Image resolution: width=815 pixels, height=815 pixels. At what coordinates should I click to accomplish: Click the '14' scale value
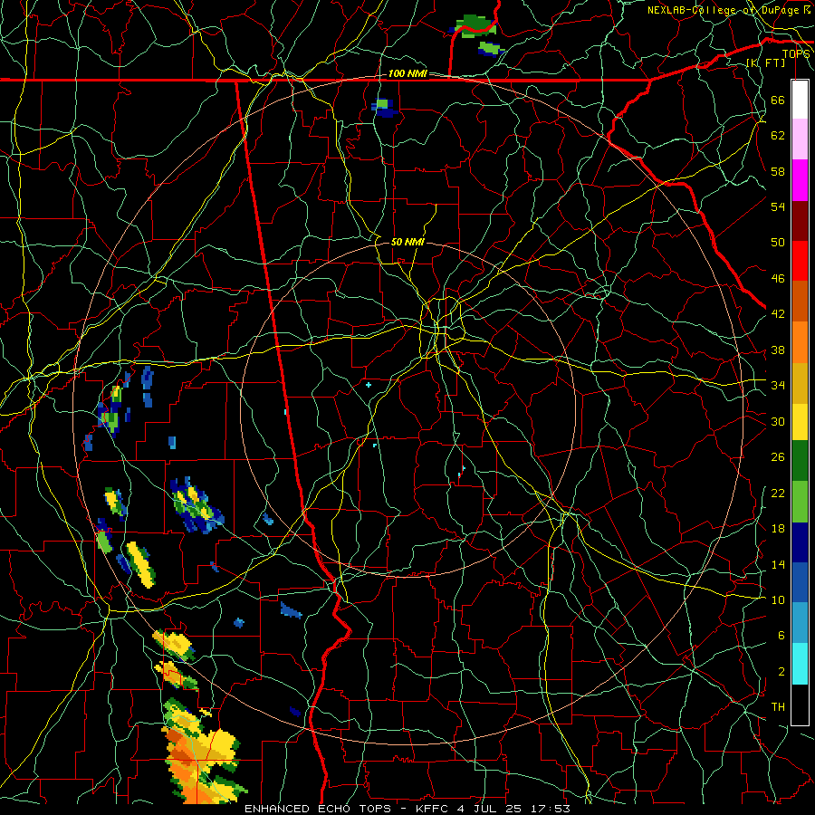click(x=778, y=564)
